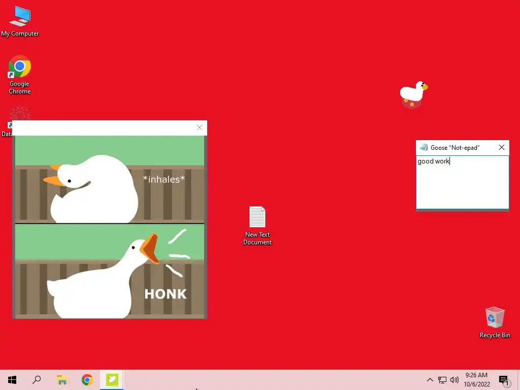Click the inhales and HONK goose meme image

point(110,227)
